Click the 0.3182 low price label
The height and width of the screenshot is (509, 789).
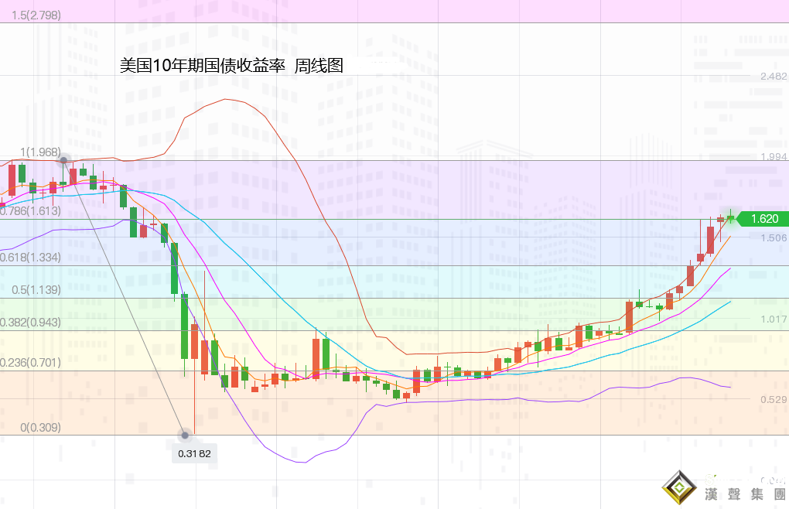[194, 453]
